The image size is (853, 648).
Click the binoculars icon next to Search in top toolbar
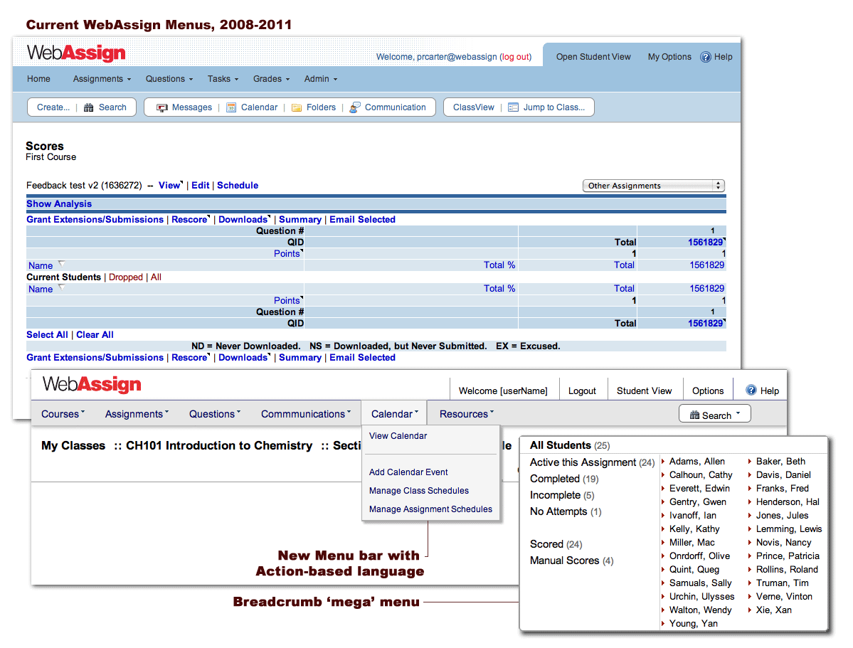(89, 107)
